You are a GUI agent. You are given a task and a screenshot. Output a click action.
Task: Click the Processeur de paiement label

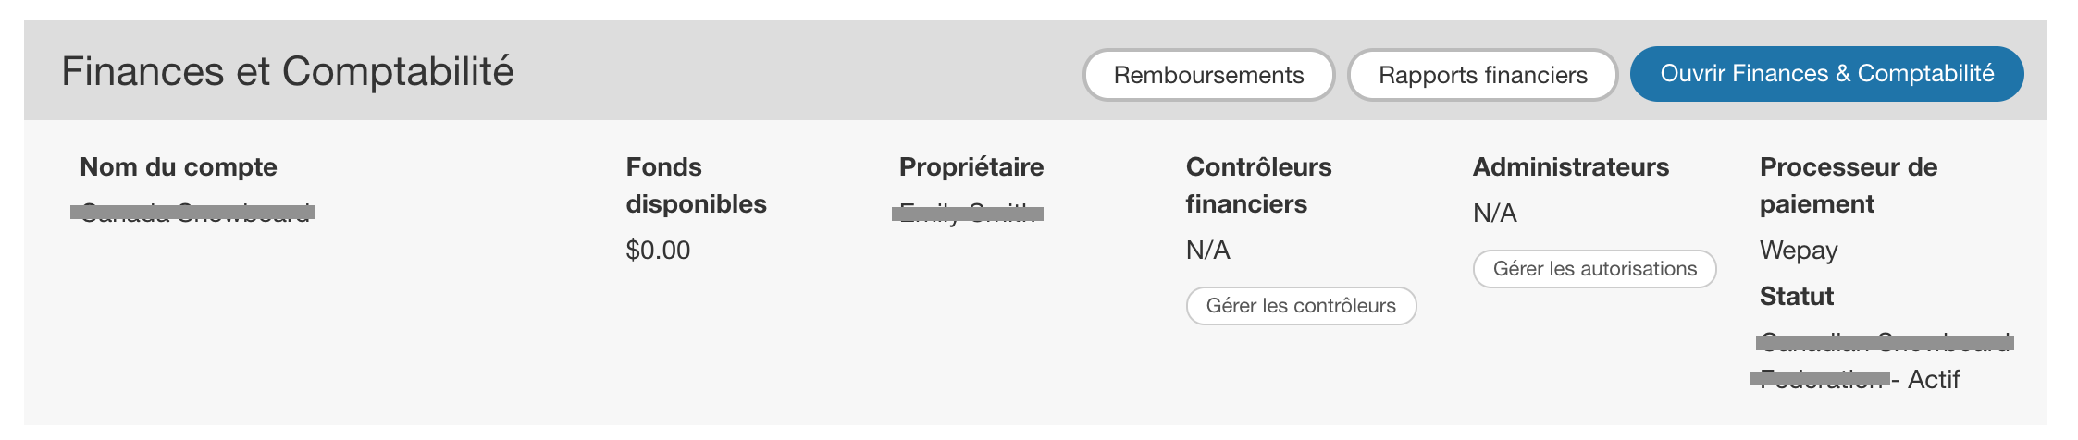point(1848,185)
